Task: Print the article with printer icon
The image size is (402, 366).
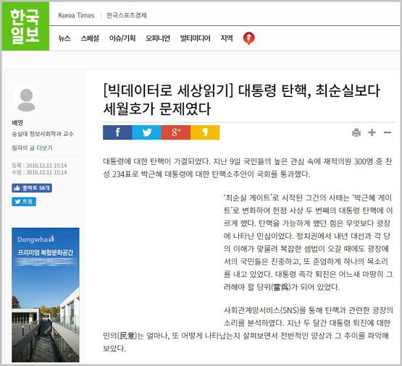Action: tap(356, 132)
